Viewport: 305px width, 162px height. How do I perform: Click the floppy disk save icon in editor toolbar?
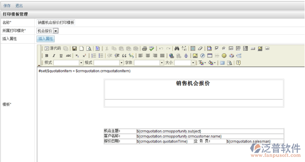pos(74,49)
